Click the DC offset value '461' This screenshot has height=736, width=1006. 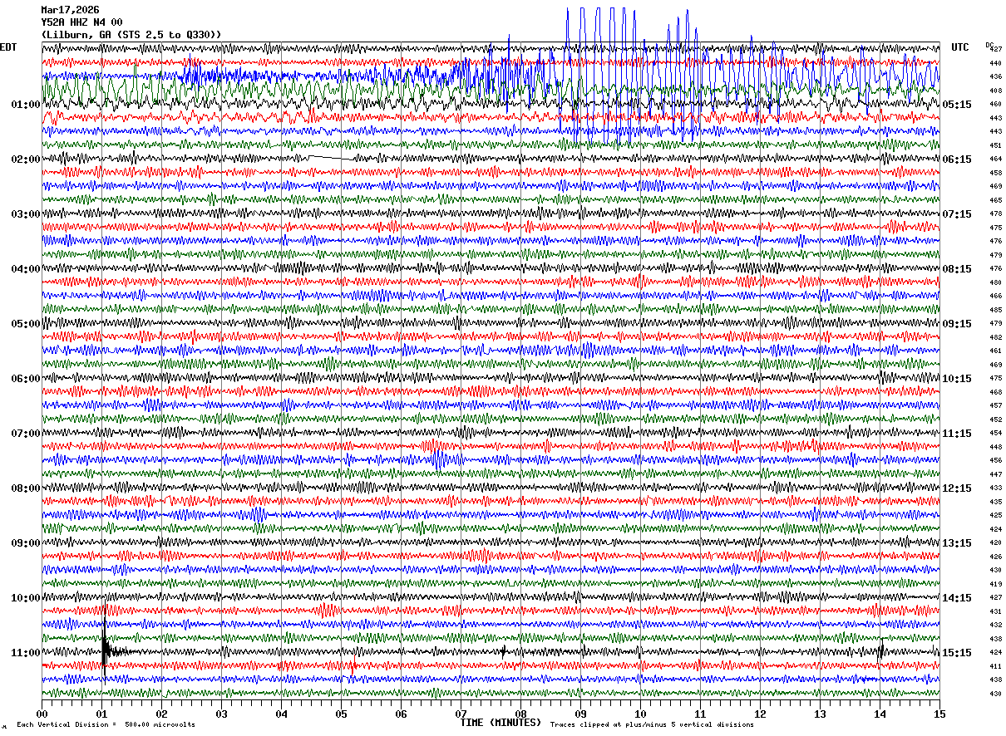tap(995, 351)
